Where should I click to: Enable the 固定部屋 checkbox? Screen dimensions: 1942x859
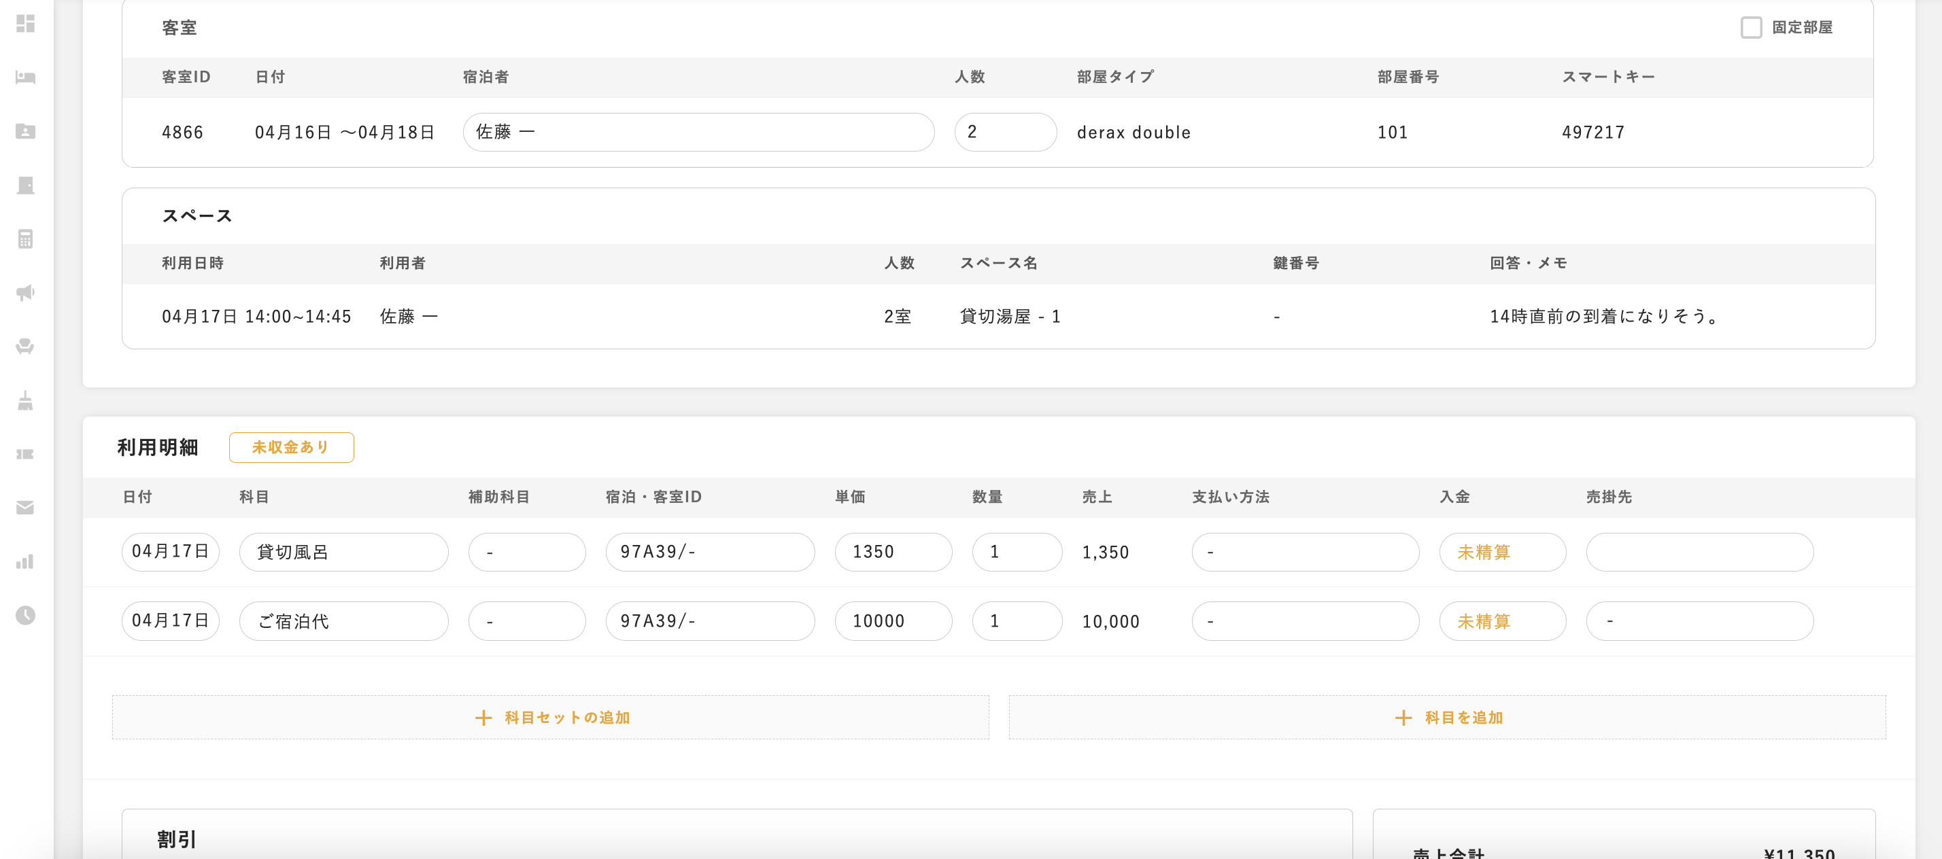(x=1750, y=28)
